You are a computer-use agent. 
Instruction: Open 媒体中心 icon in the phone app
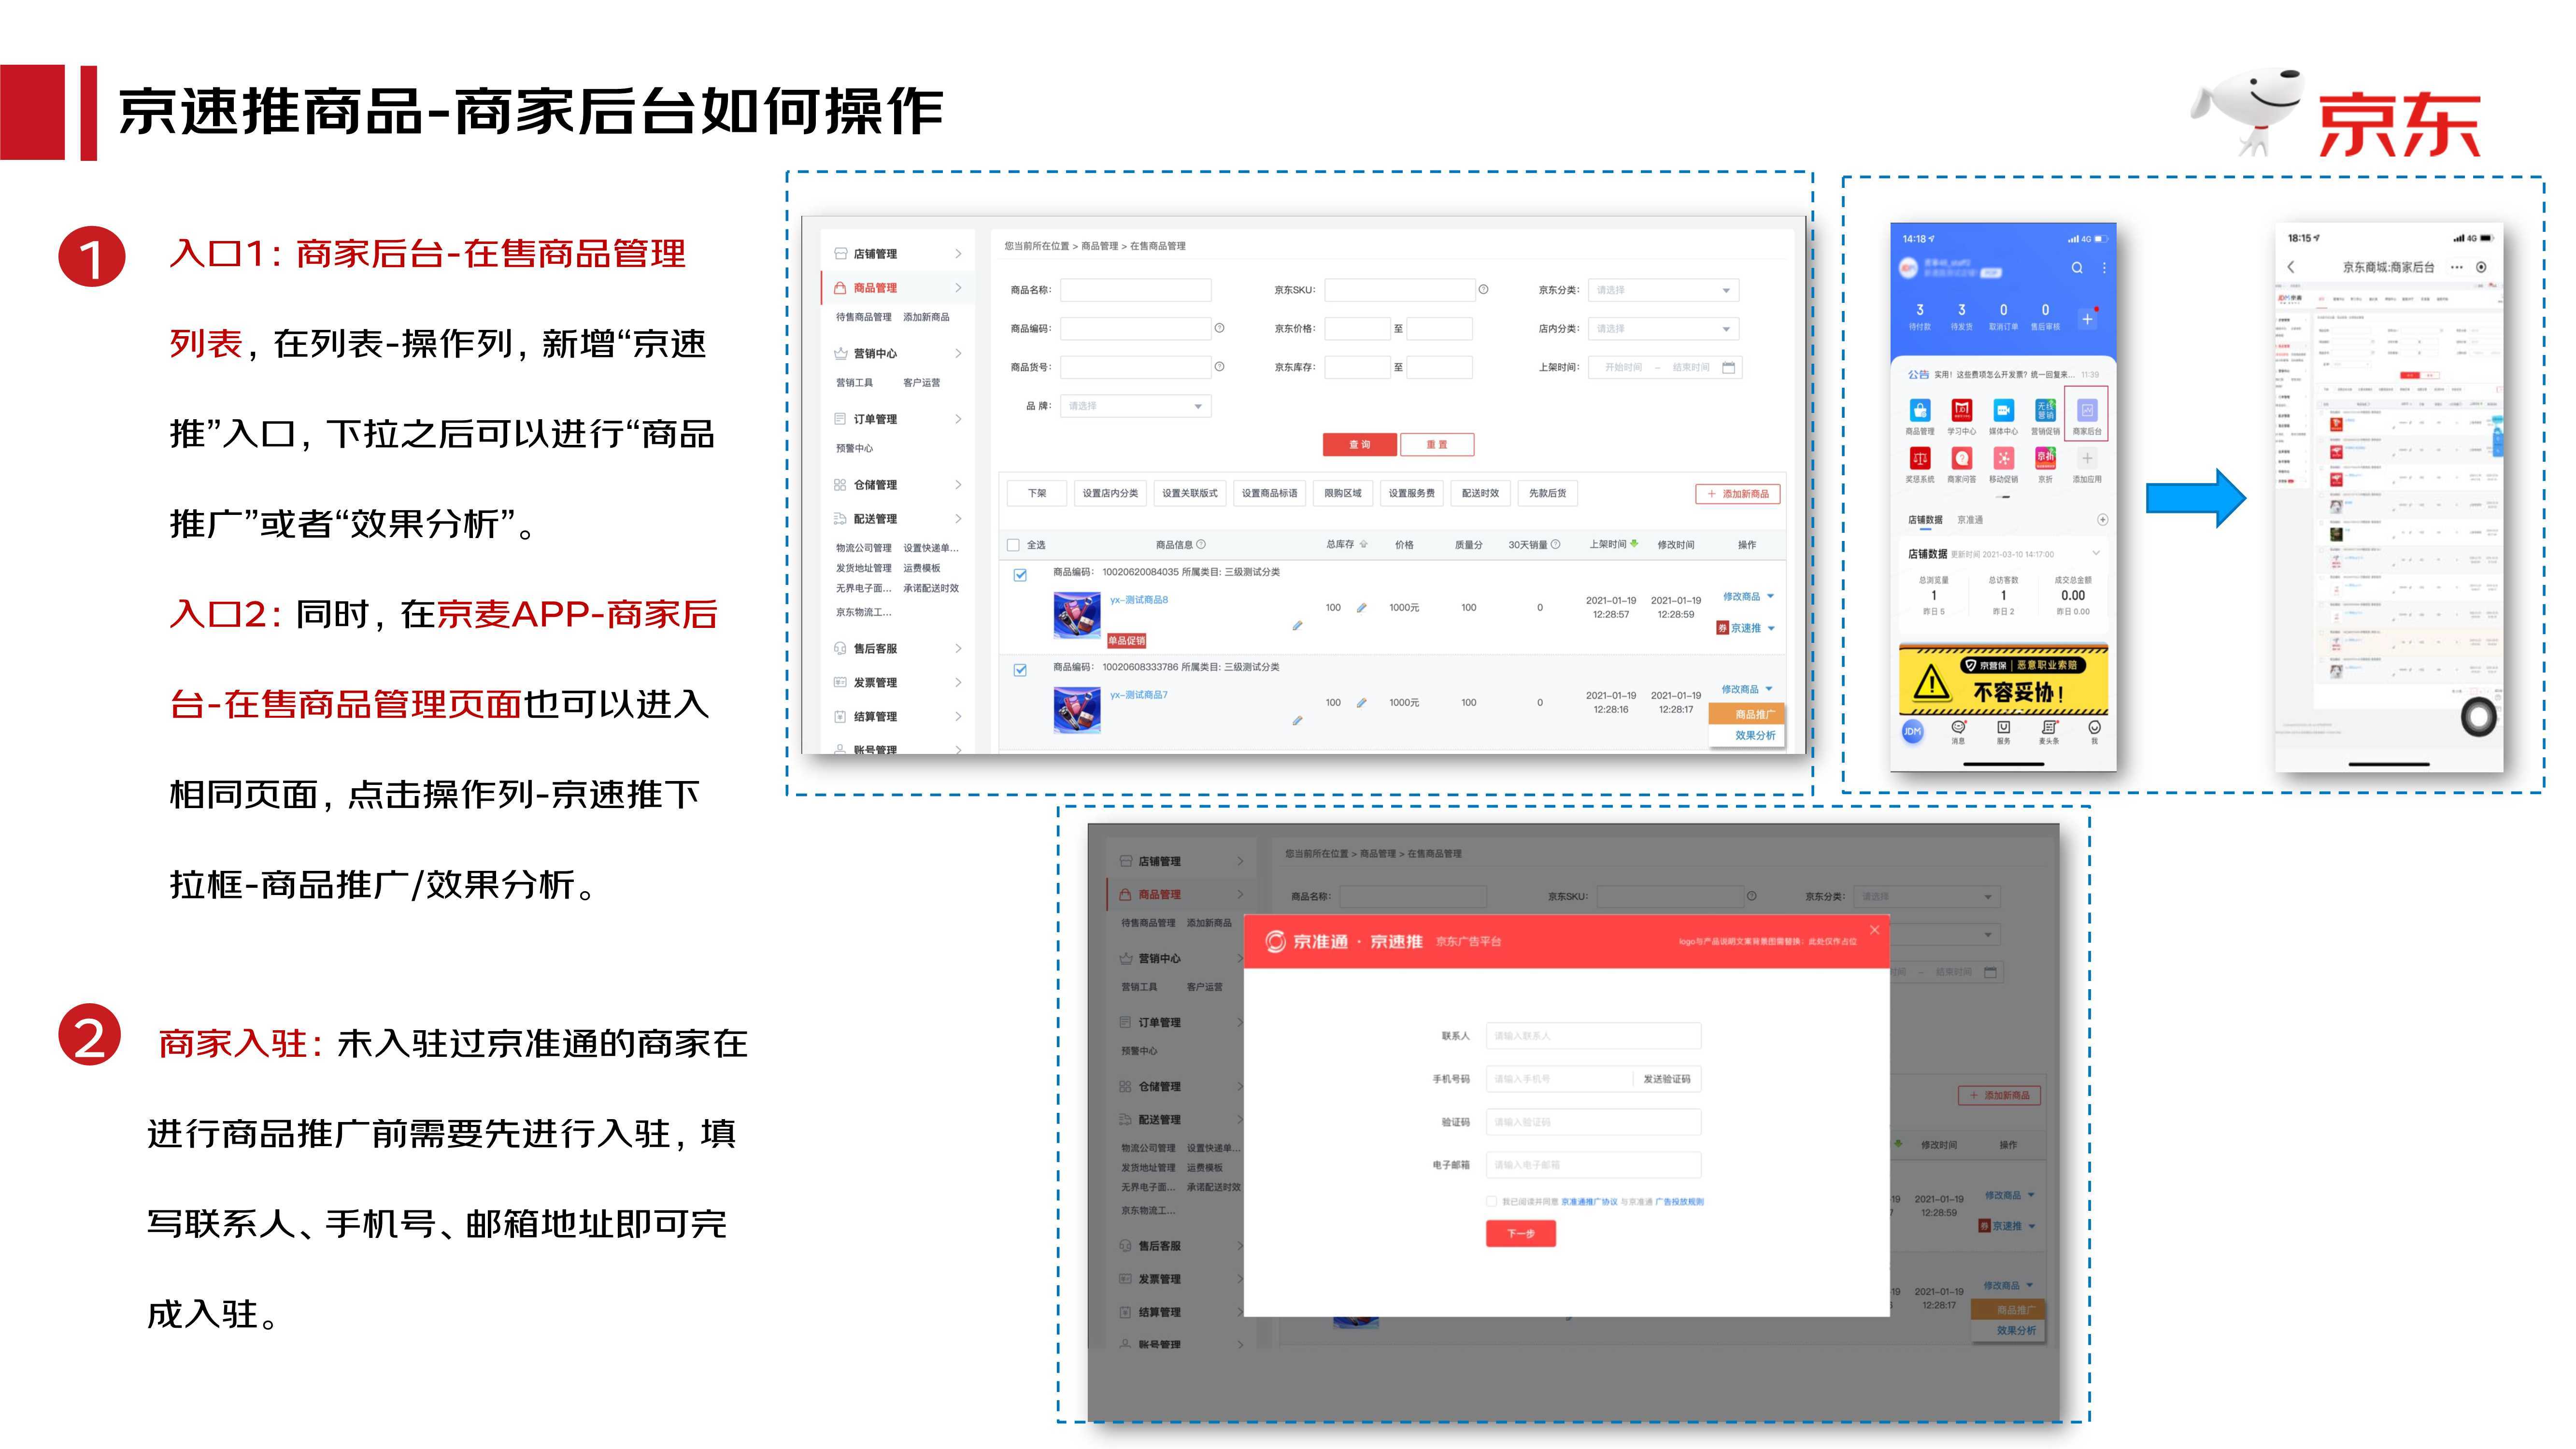click(x=2003, y=410)
